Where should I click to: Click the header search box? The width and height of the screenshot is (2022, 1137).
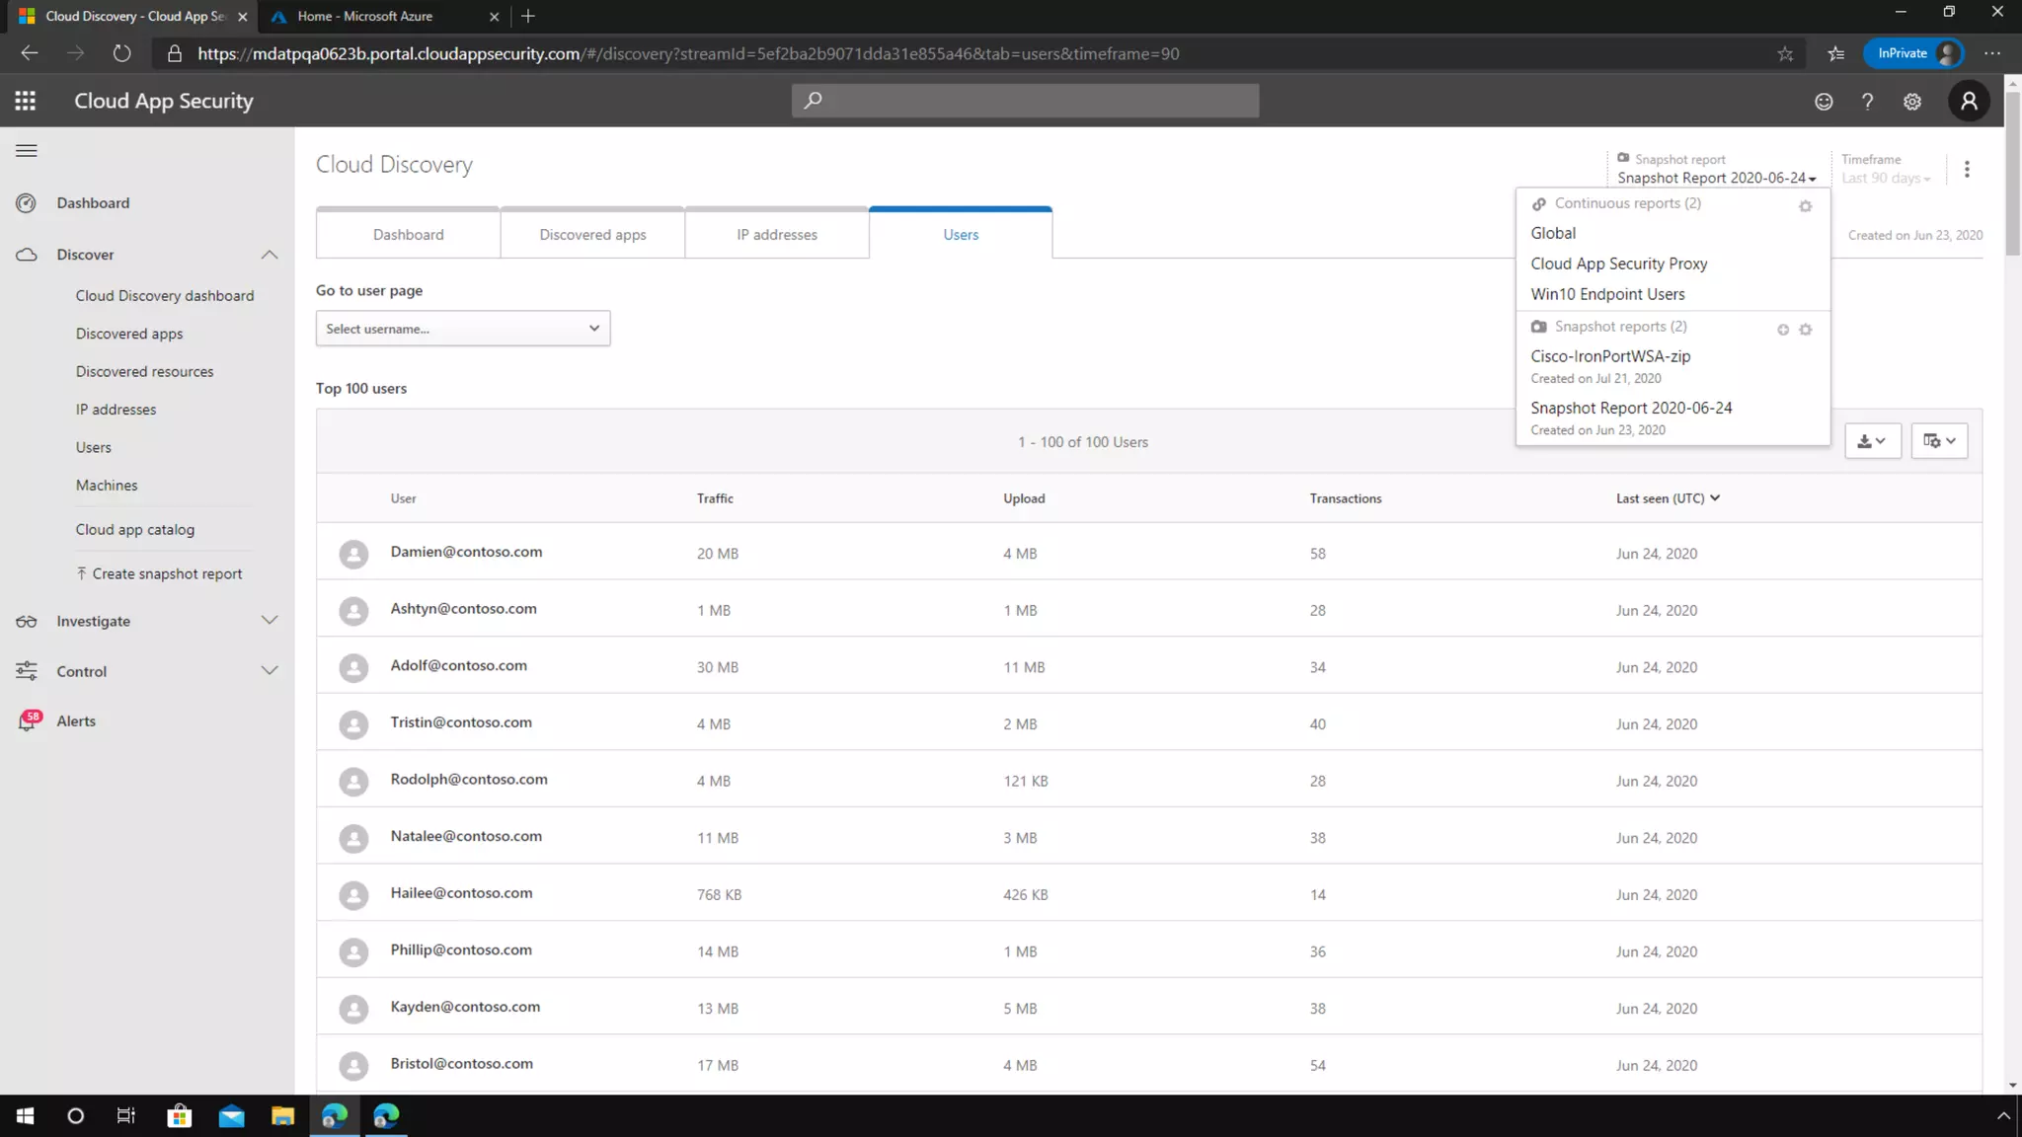click(1025, 101)
